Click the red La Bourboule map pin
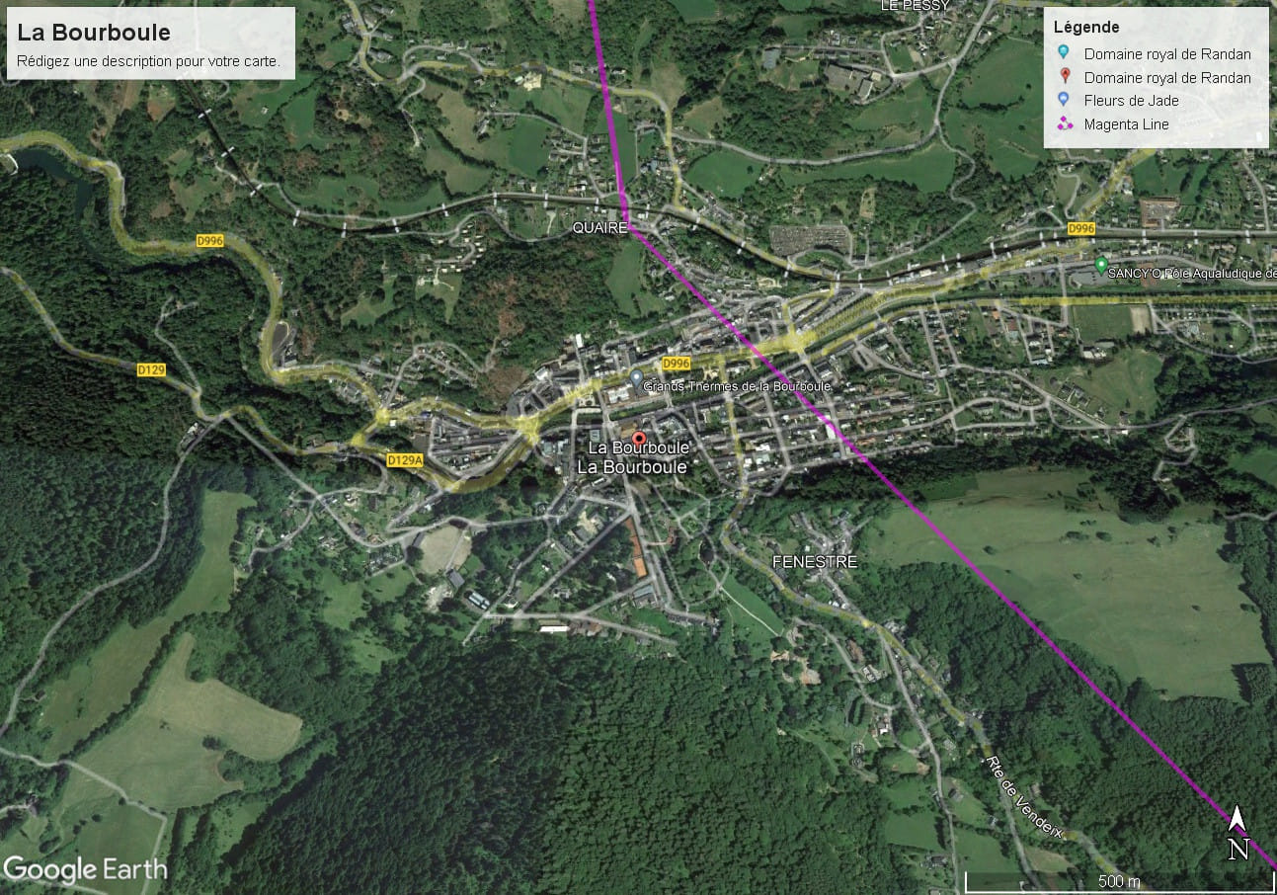This screenshot has height=895, width=1277. pyautogui.click(x=639, y=439)
